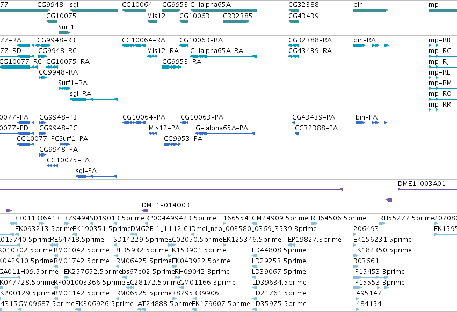Screen dimensions: 457x312
Task: Click the LD35975.5prime label
Action: 279,304
